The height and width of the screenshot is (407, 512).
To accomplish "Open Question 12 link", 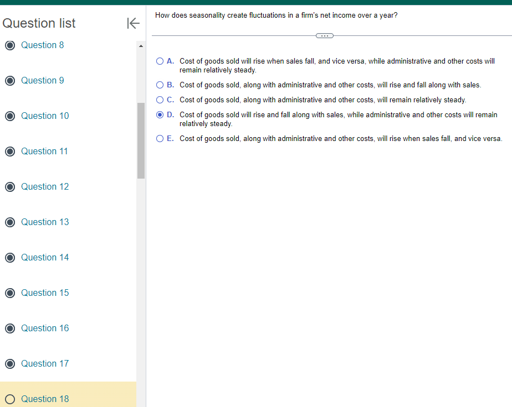I will (x=45, y=187).
